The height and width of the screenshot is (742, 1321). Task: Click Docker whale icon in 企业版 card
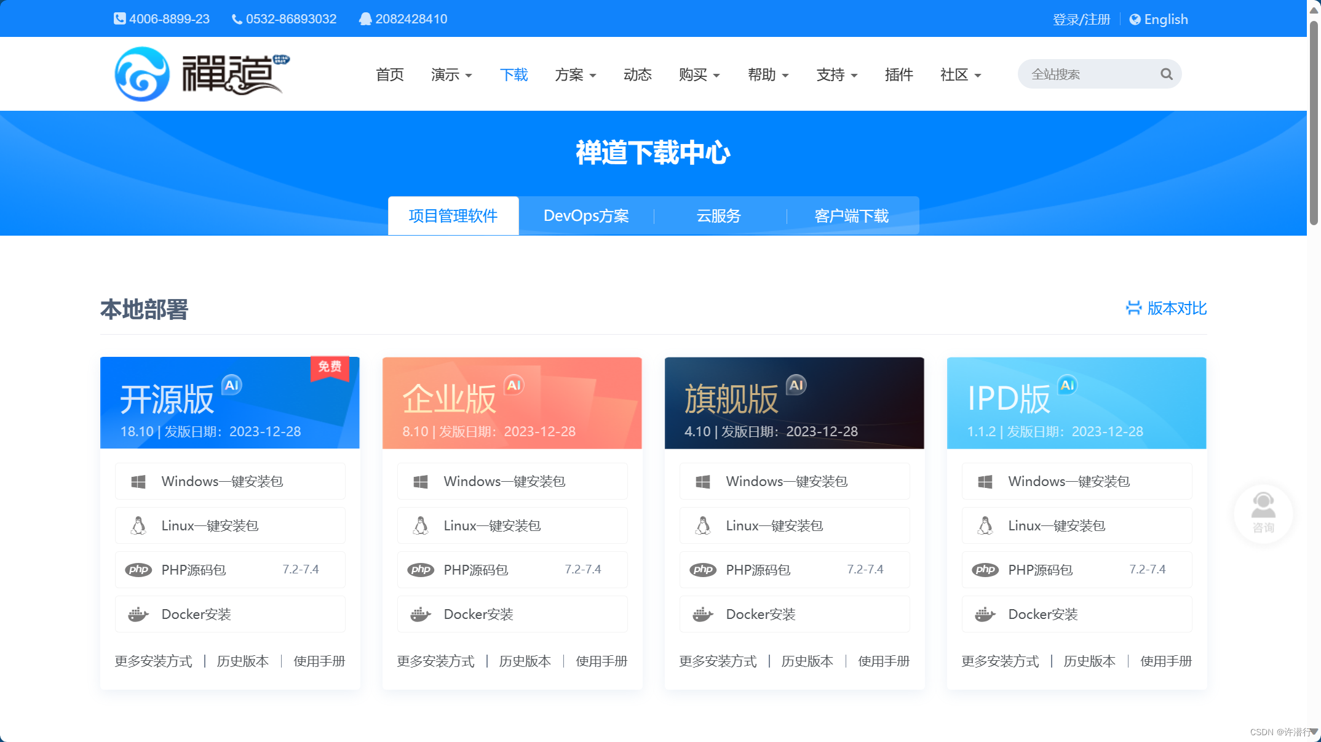click(421, 614)
